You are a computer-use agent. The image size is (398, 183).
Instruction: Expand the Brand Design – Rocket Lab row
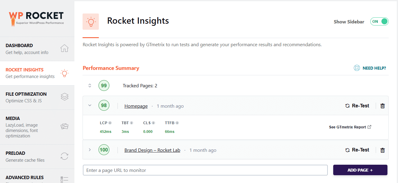click(89, 150)
